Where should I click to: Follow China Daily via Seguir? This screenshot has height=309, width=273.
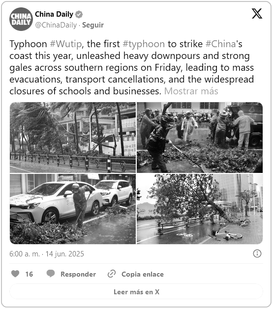93,25
